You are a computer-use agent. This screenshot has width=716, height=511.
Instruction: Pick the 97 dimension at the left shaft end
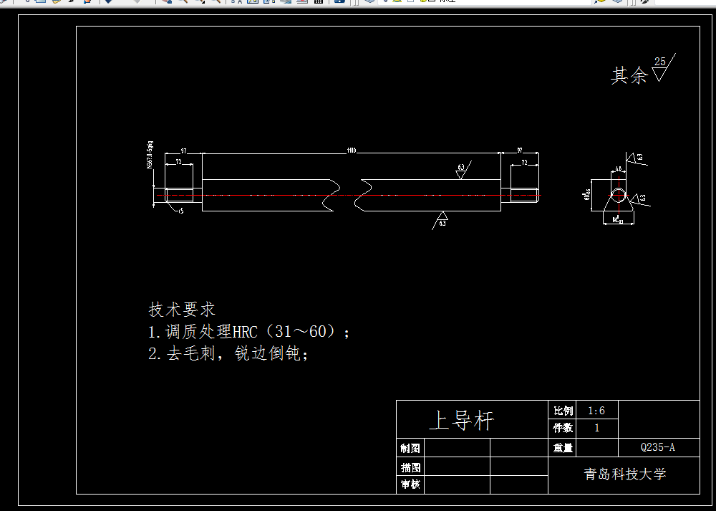pyautogui.click(x=183, y=151)
